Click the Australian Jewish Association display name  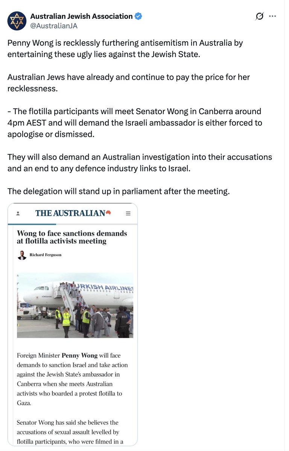81,16
